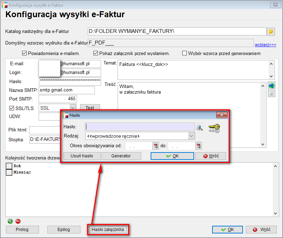
Task: Click the masked Hasło field in main window
Action: (x=70, y=81)
